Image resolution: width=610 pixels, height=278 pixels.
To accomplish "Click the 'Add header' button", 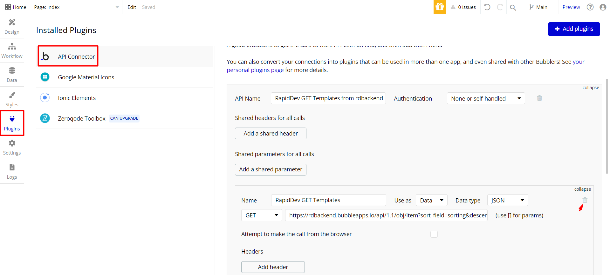I will tap(273, 267).
